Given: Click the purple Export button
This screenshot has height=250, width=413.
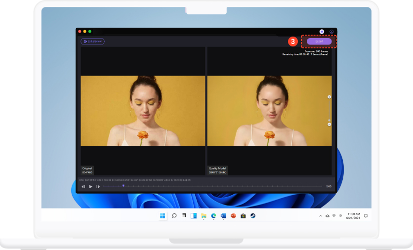Looking at the screenshot, I should (x=319, y=42).
